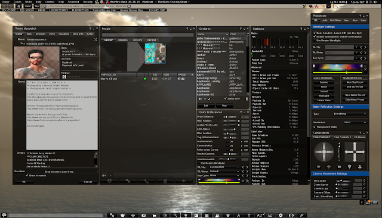Viewport: 382px width, 218px height.
Task: Open Day Cycle None dropdown in Quick Preferences
Action: 224,175
